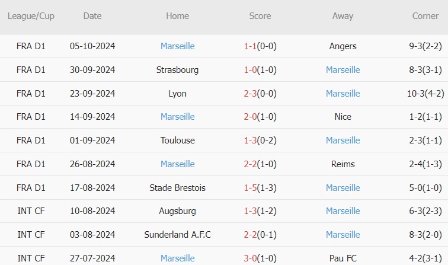Screen dimensions: 448x265
Task: Click Marseille link in the Sunderland A.F.C row
Action: coord(343,235)
